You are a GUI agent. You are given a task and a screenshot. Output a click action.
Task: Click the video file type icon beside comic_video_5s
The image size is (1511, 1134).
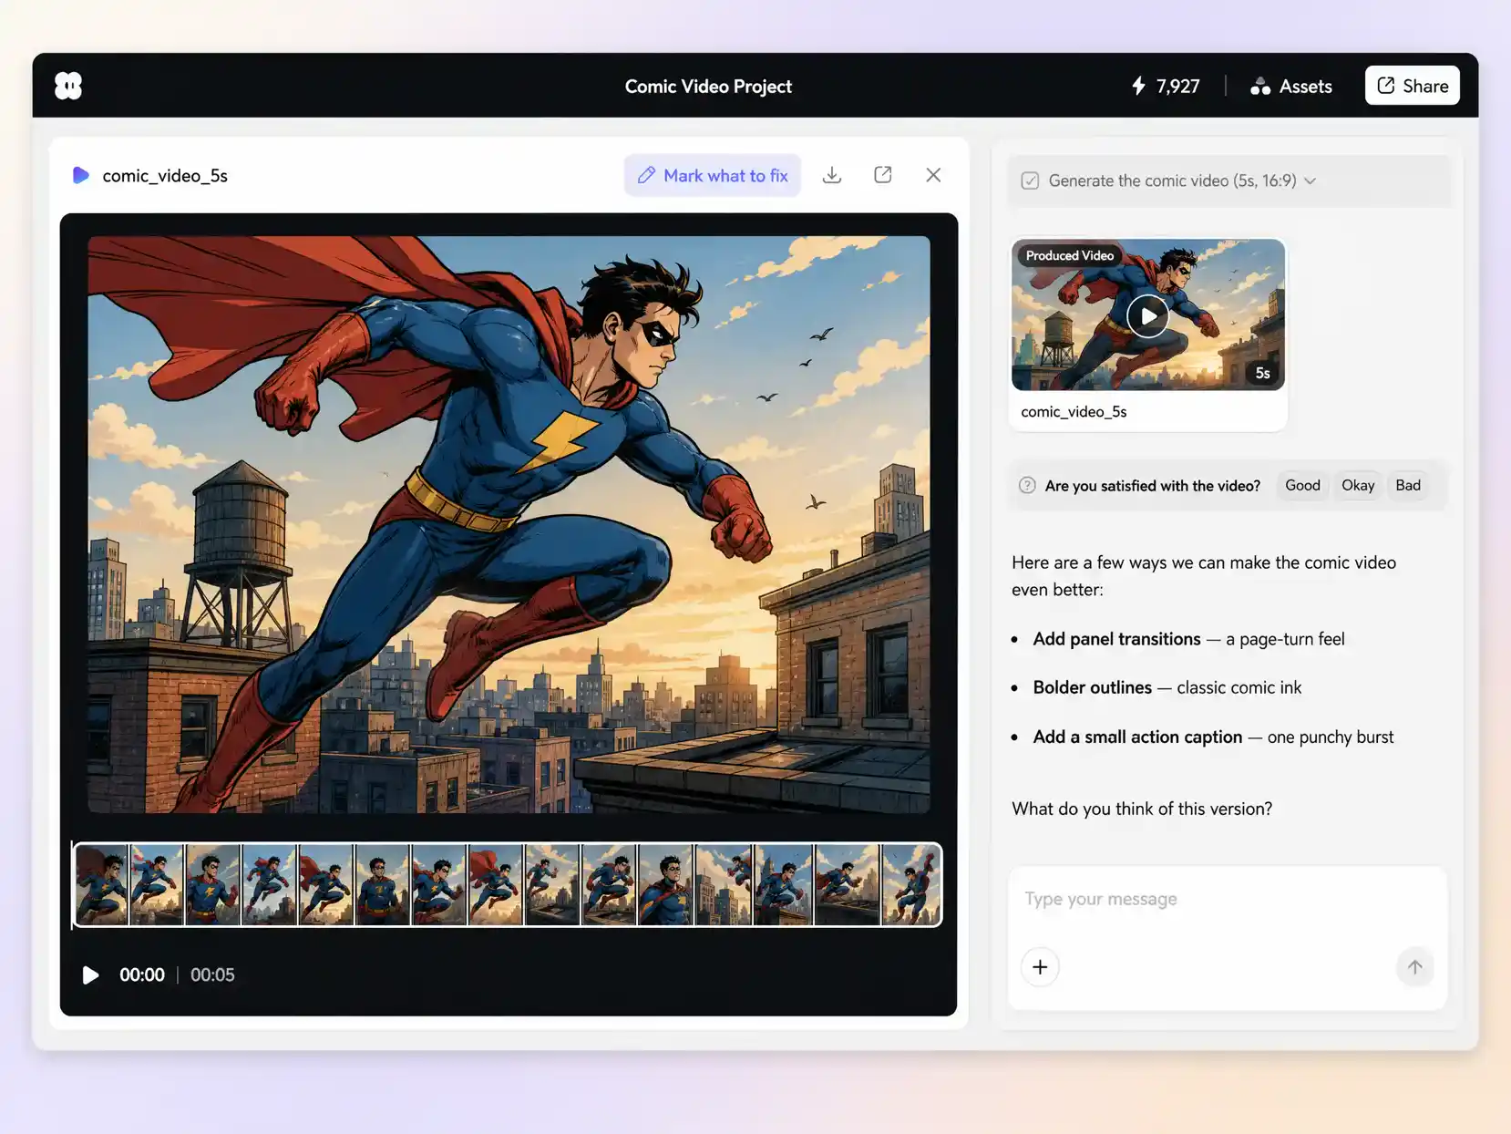pos(80,175)
